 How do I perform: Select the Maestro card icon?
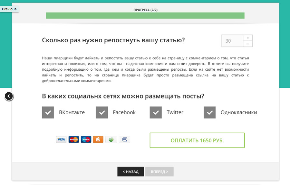(86, 139)
